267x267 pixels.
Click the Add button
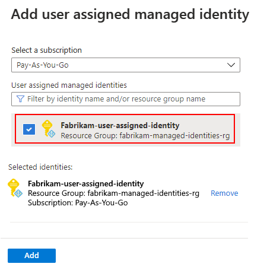31,256
